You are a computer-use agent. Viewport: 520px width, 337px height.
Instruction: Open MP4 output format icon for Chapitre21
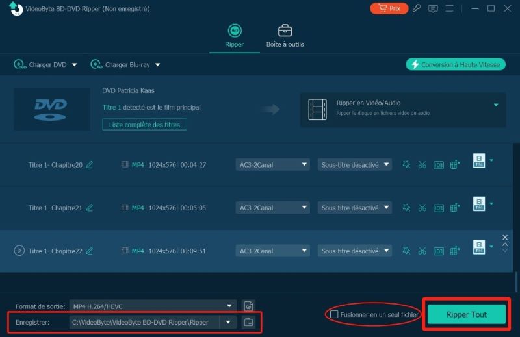(479, 204)
